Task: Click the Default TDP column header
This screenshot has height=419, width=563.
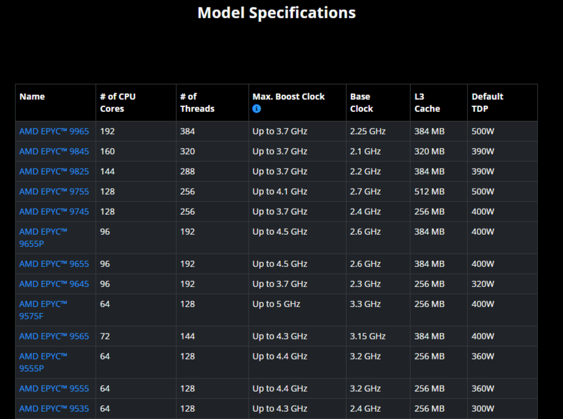Action: click(x=487, y=103)
